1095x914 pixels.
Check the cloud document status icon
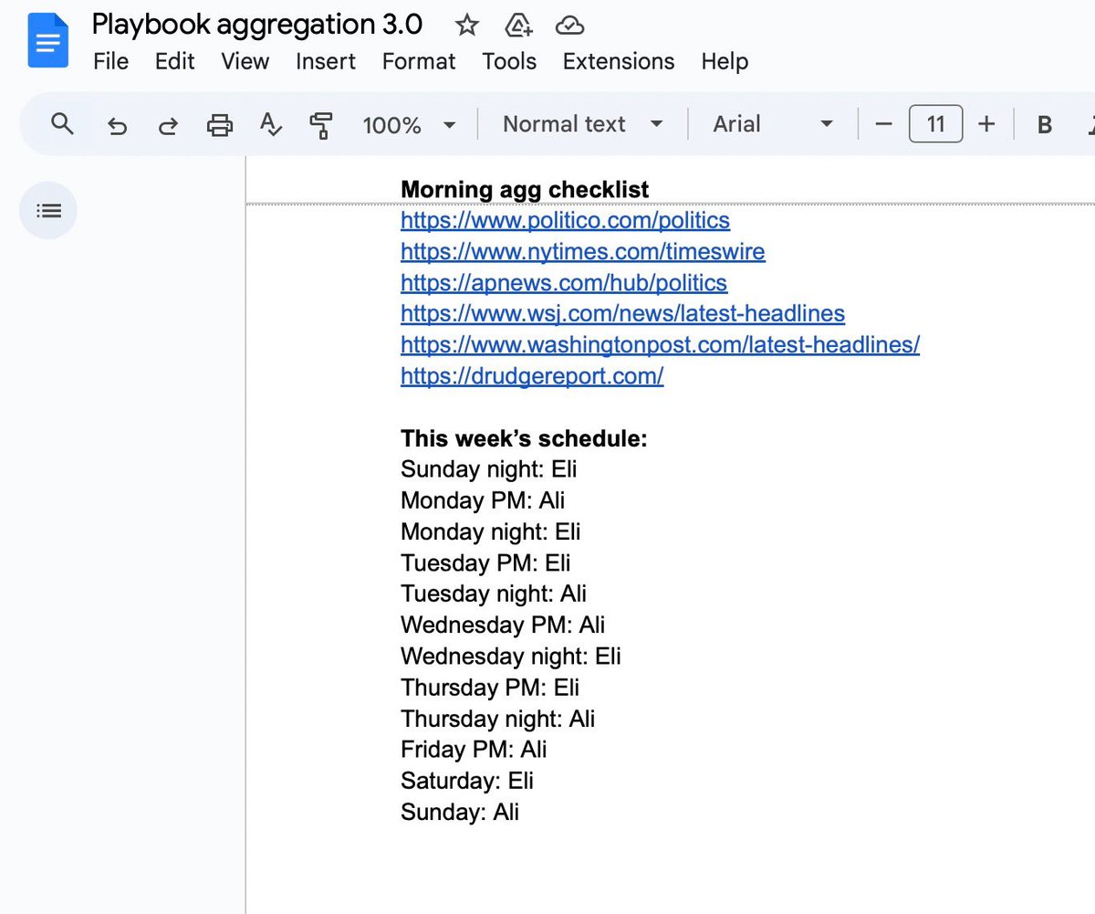tap(569, 26)
